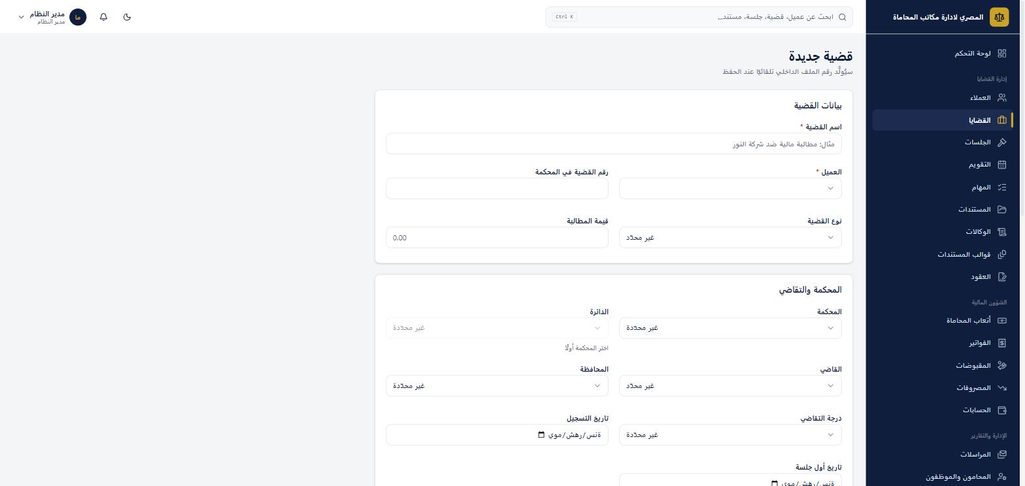This screenshot has width=1025, height=486.
Task: Click the الفواتير invoice icon
Action: pyautogui.click(x=1002, y=343)
